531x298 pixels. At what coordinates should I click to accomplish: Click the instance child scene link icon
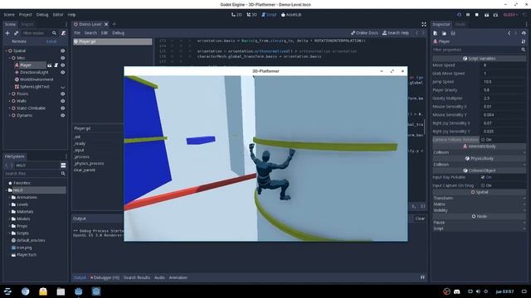click(16, 33)
